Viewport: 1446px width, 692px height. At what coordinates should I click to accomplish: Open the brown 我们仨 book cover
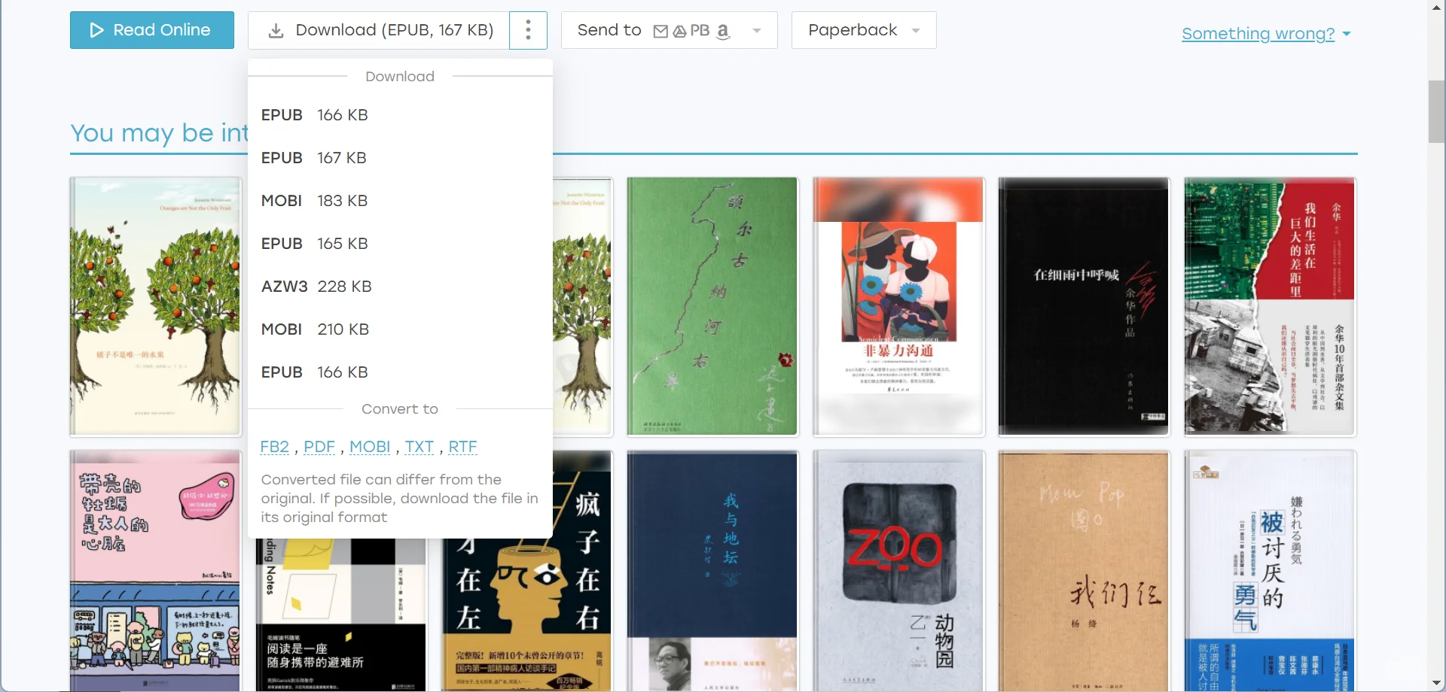[1084, 571]
